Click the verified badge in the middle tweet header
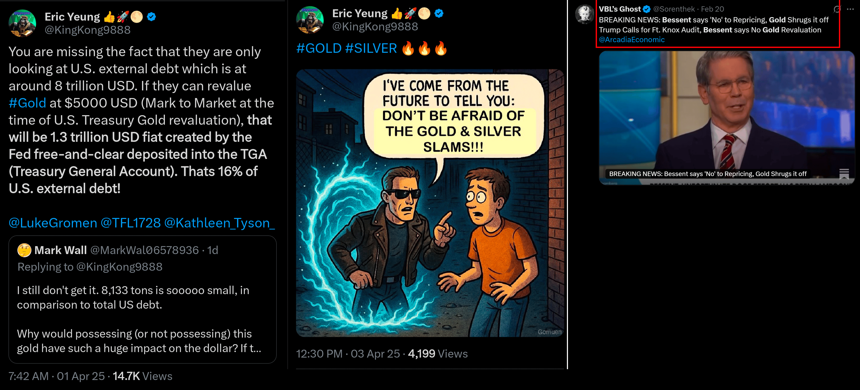 (x=439, y=13)
